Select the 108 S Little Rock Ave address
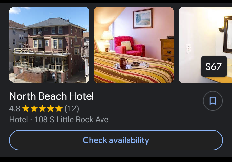This screenshot has height=162, width=232. coord(71,119)
